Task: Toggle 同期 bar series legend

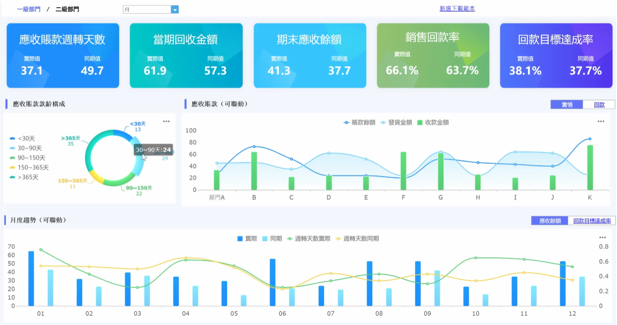Action: (272, 239)
